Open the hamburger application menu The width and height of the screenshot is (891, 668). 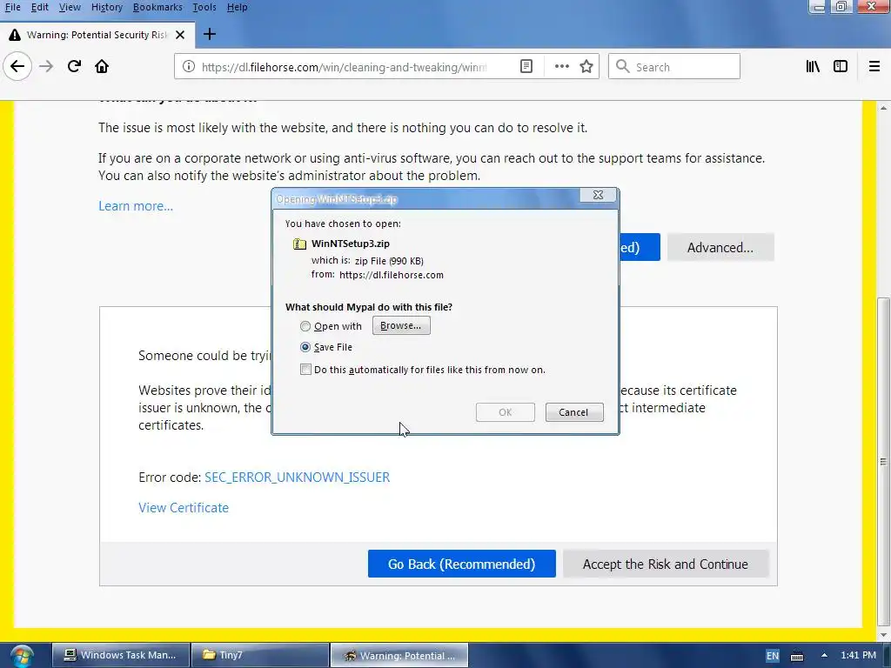click(874, 66)
